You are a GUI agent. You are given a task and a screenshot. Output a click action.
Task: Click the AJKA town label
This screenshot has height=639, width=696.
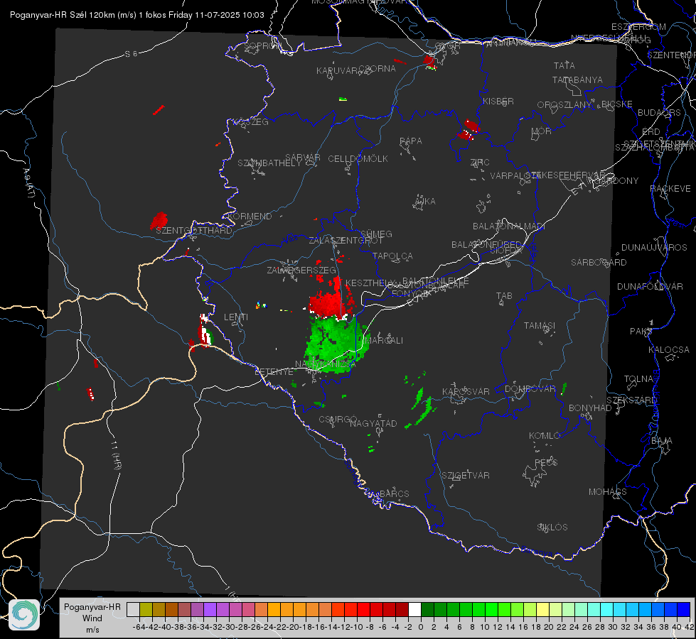point(424,202)
